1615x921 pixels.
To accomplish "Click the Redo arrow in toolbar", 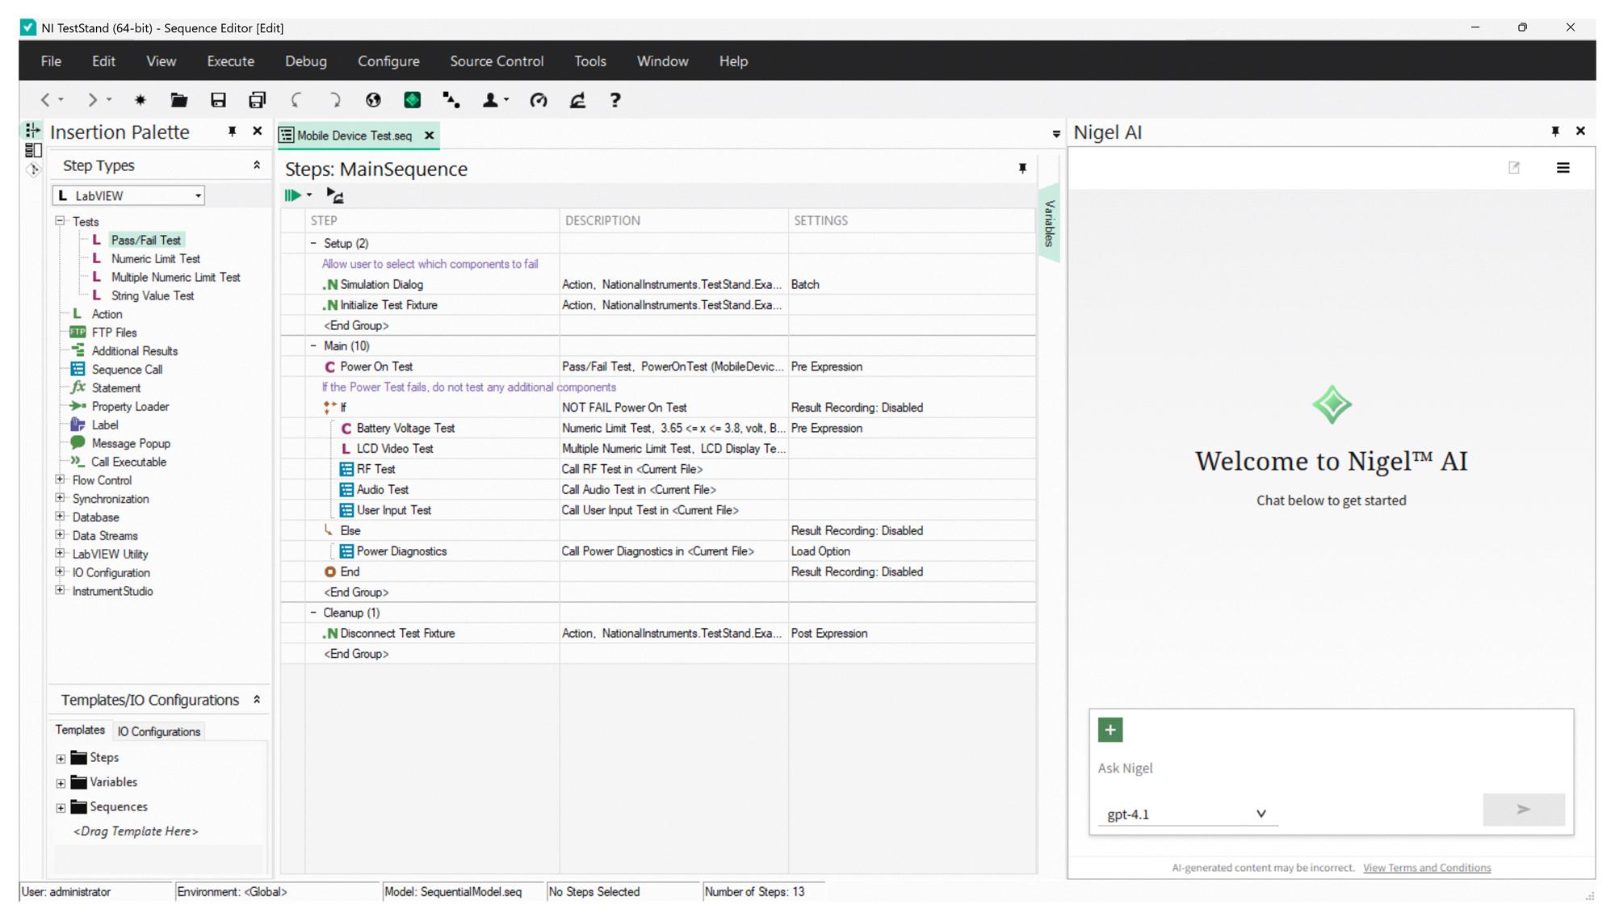I will pyautogui.click(x=334, y=100).
